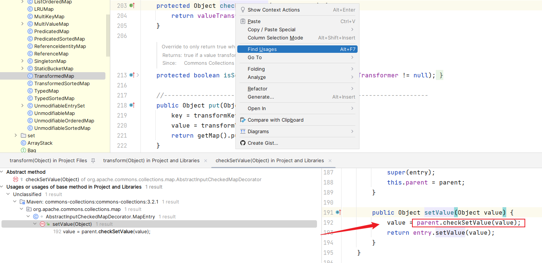This screenshot has width=542, height=263.
Task: Click the overriding-method gutter icon on line 203
Action: tap(132, 6)
